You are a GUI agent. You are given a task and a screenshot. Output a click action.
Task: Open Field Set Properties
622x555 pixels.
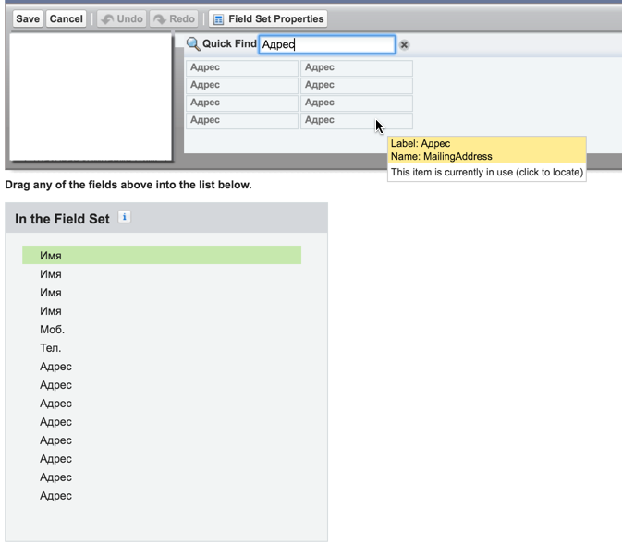(x=269, y=18)
